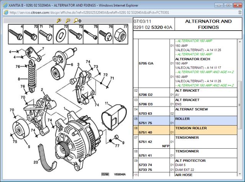The width and height of the screenshot is (245, 182).
Task: Select the zoom and pan magnifier tool
Action: click(77, 21)
